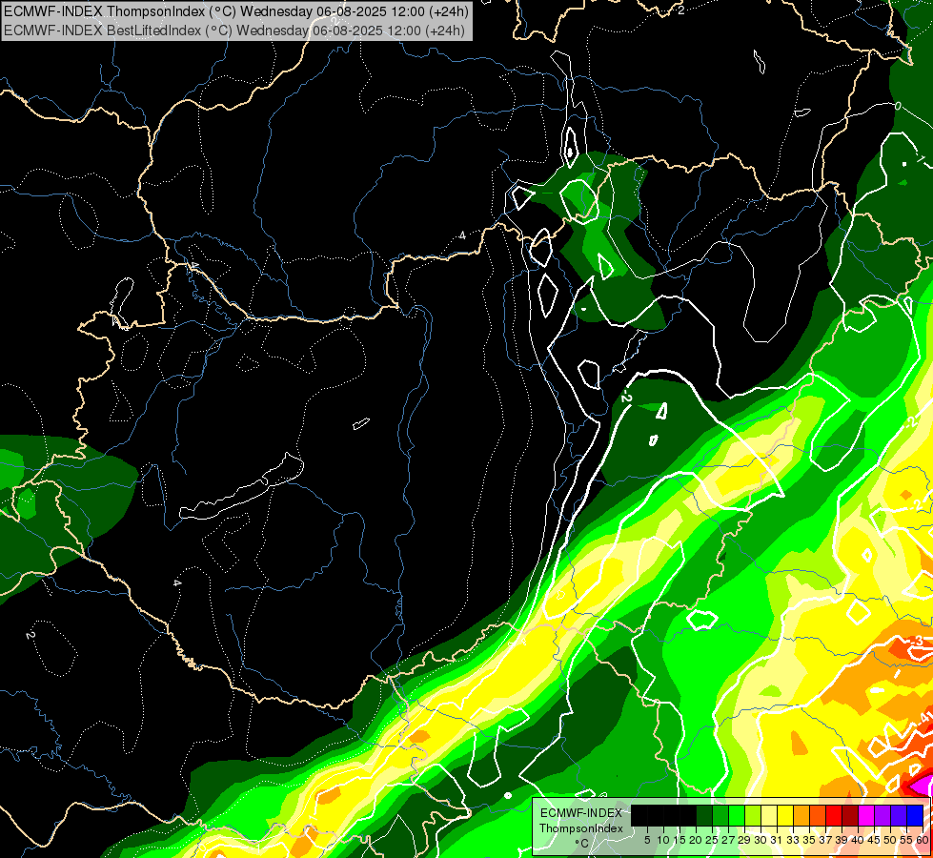Click the -3 contour label over orange area
This screenshot has width=933, height=858.
[917, 641]
